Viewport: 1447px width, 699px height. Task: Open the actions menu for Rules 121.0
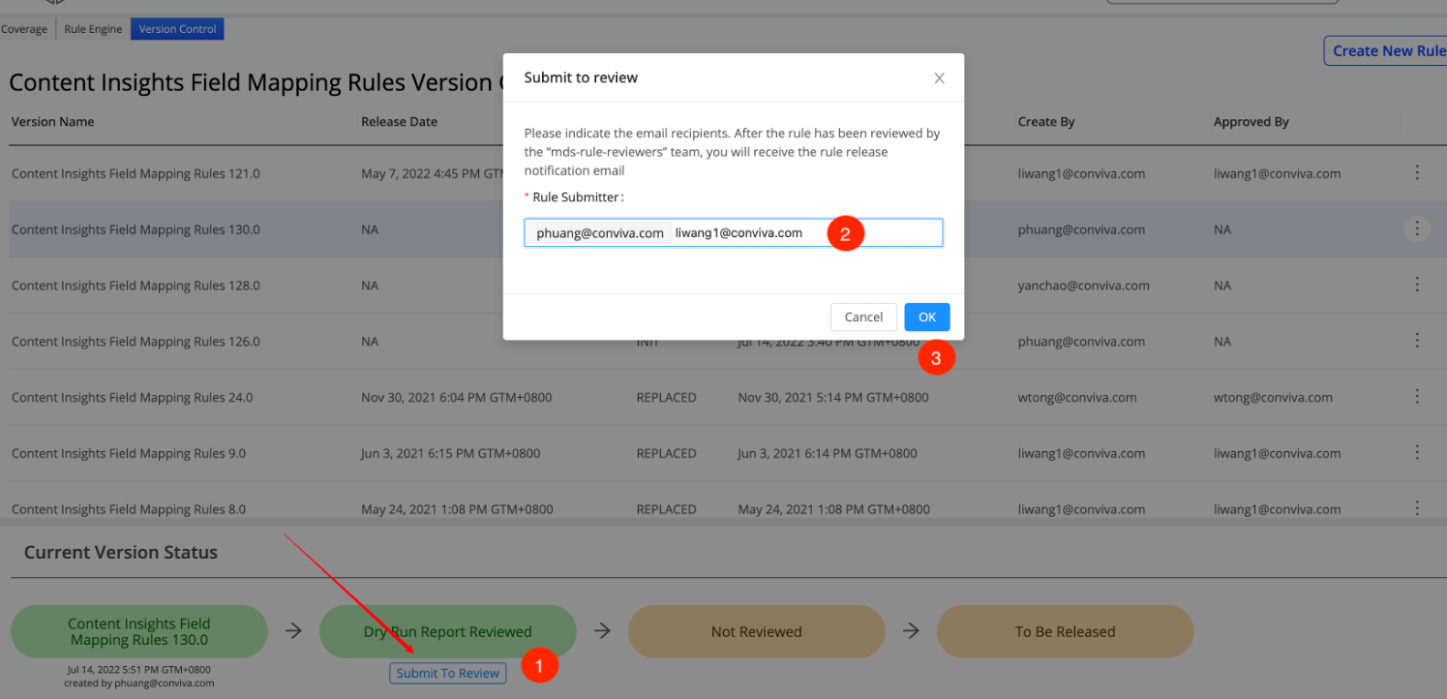tap(1417, 173)
